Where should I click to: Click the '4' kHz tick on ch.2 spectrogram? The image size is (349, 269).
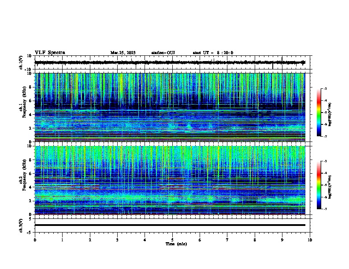(30, 187)
